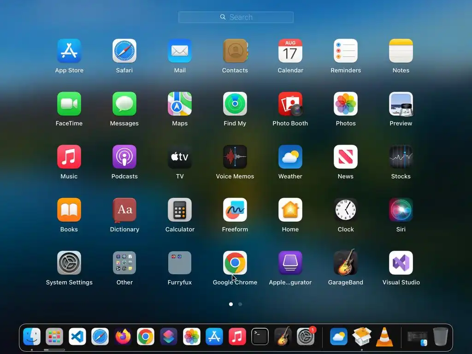
Task: Start the FaceTime app
Action: (69, 104)
